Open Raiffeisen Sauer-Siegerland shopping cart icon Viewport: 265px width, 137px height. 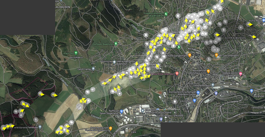click(121, 111)
